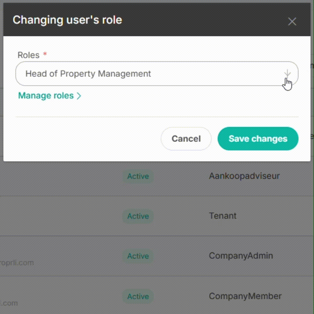This screenshot has width=314, height=314.
Task: Click the email fragment in the CompanyMember row
Action: pos(9,303)
